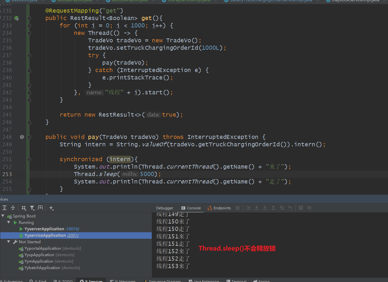
Task: Toggle fold marker beside the for loop line
Action: pyautogui.click(x=29, y=26)
